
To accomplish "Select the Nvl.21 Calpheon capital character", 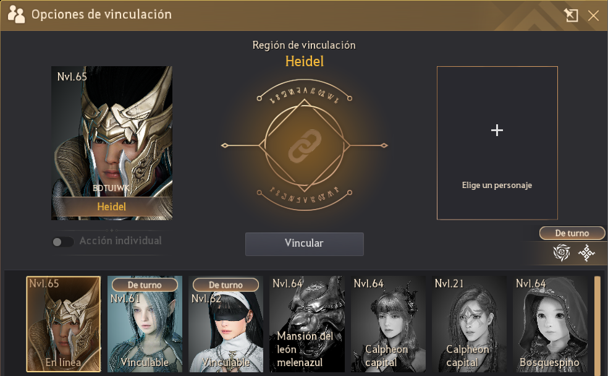I will [469, 324].
